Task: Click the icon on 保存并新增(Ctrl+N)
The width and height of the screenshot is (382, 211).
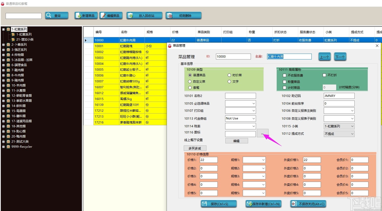Action: [249, 204]
